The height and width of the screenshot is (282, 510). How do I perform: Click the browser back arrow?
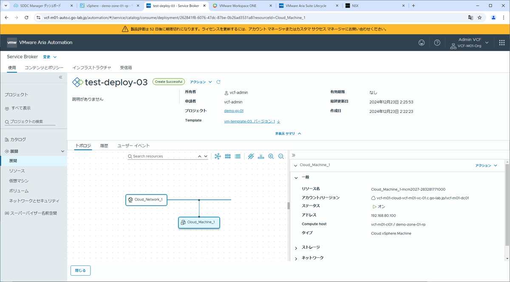(x=6, y=18)
